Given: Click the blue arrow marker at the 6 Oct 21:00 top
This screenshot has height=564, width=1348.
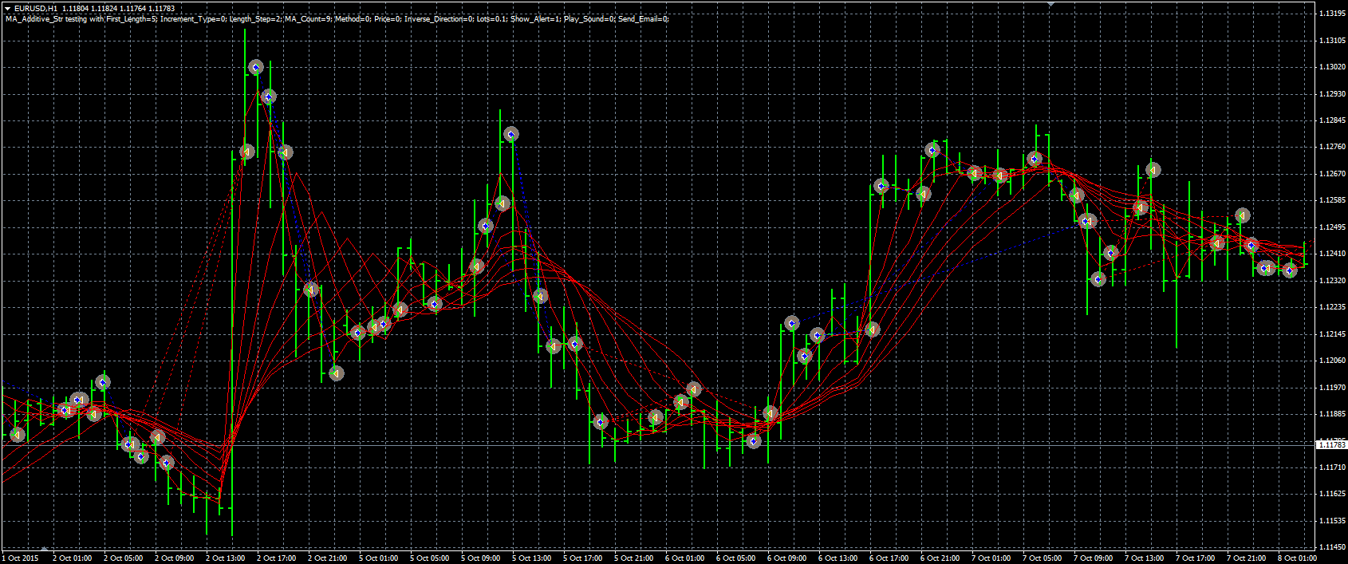Looking at the screenshot, I should [932, 150].
